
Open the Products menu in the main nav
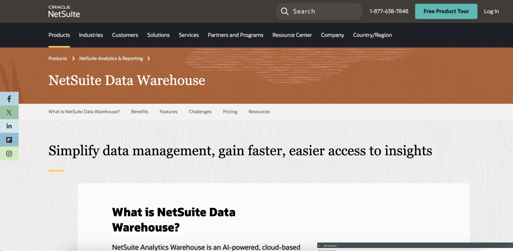click(x=59, y=35)
